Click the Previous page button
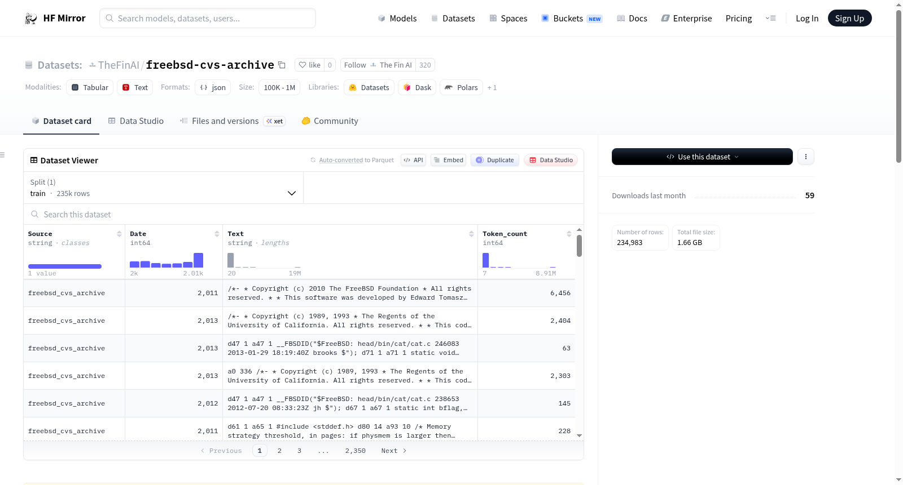903x485 pixels. (x=221, y=451)
